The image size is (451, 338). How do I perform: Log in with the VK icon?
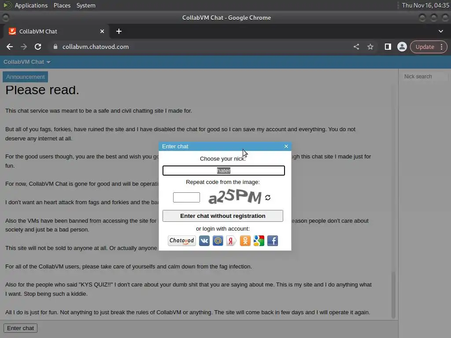pyautogui.click(x=204, y=241)
